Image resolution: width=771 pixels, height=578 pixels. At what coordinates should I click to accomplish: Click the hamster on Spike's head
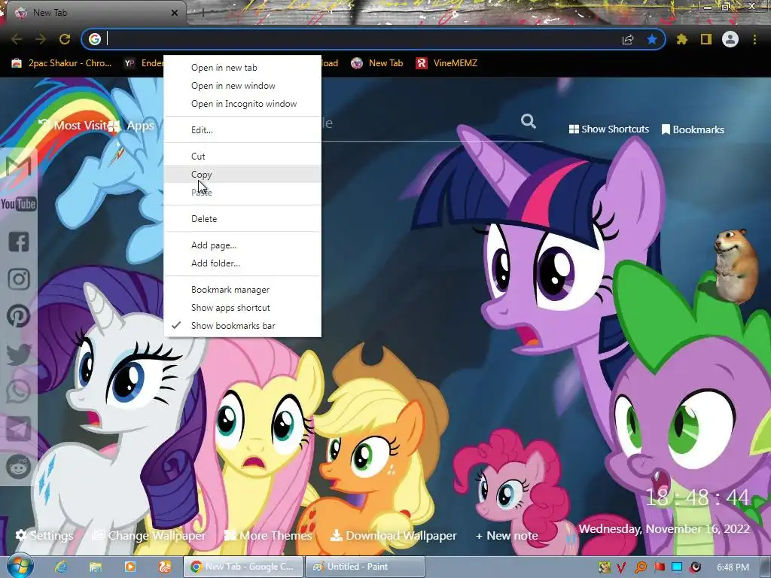pyautogui.click(x=736, y=266)
